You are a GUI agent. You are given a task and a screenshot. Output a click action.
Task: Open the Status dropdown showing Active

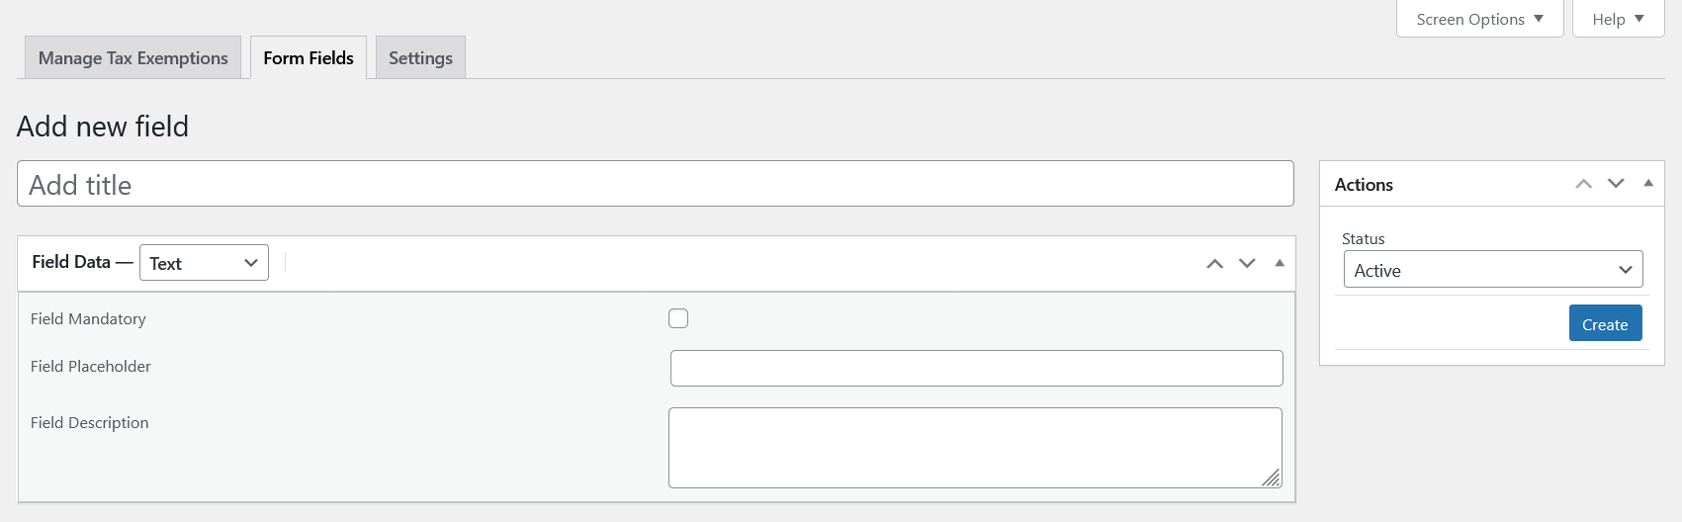1492,270
